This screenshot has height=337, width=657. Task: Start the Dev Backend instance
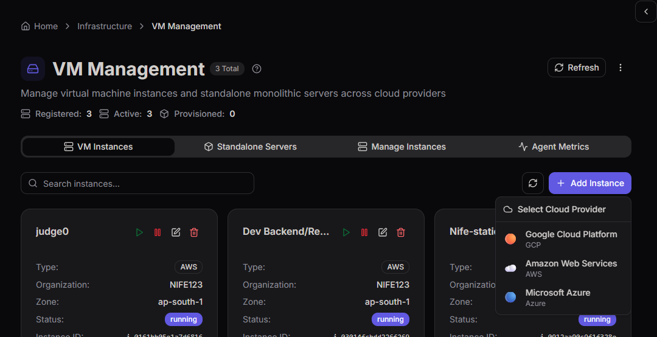pyautogui.click(x=346, y=232)
